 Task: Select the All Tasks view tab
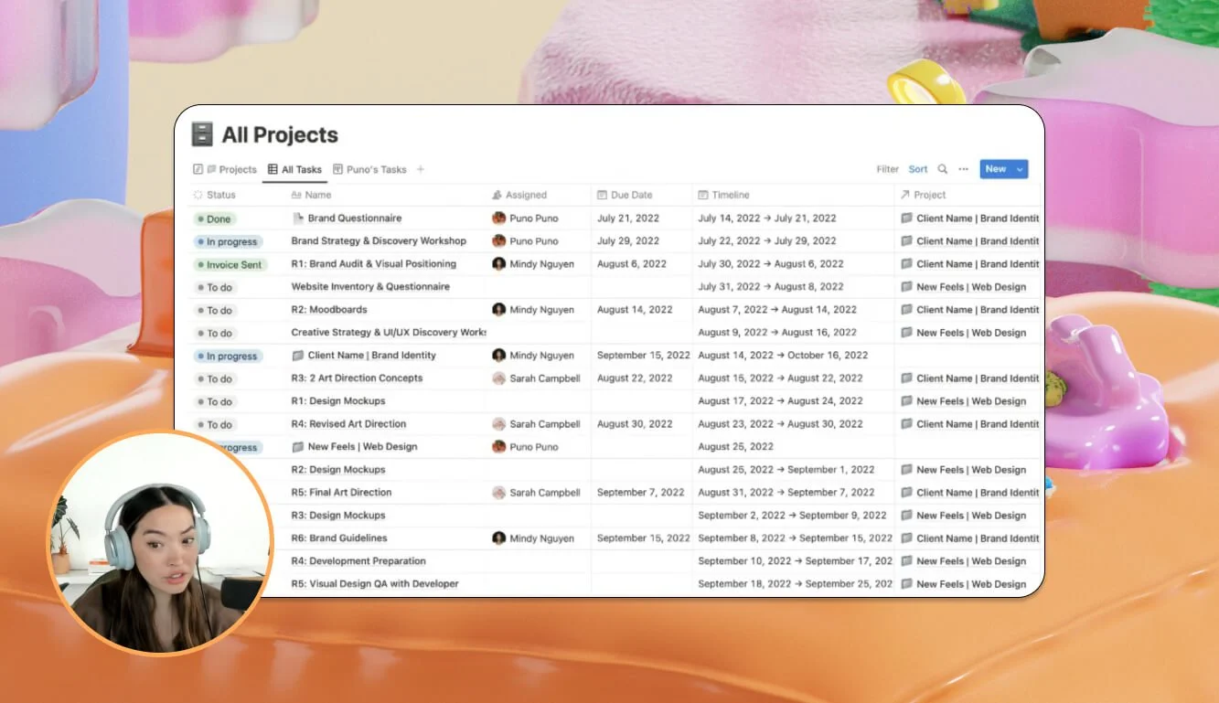294,169
